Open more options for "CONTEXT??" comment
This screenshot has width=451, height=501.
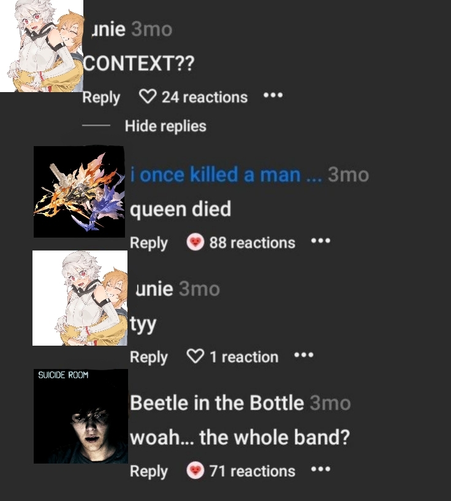(x=273, y=96)
